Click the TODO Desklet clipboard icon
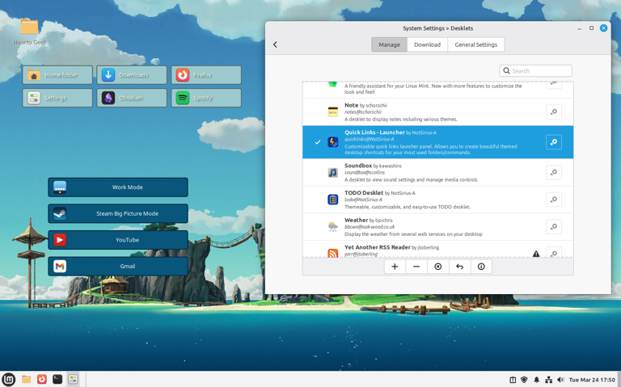 click(x=332, y=200)
